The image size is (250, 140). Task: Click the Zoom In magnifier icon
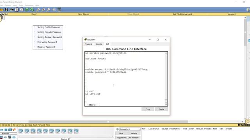click(x=38, y=10)
